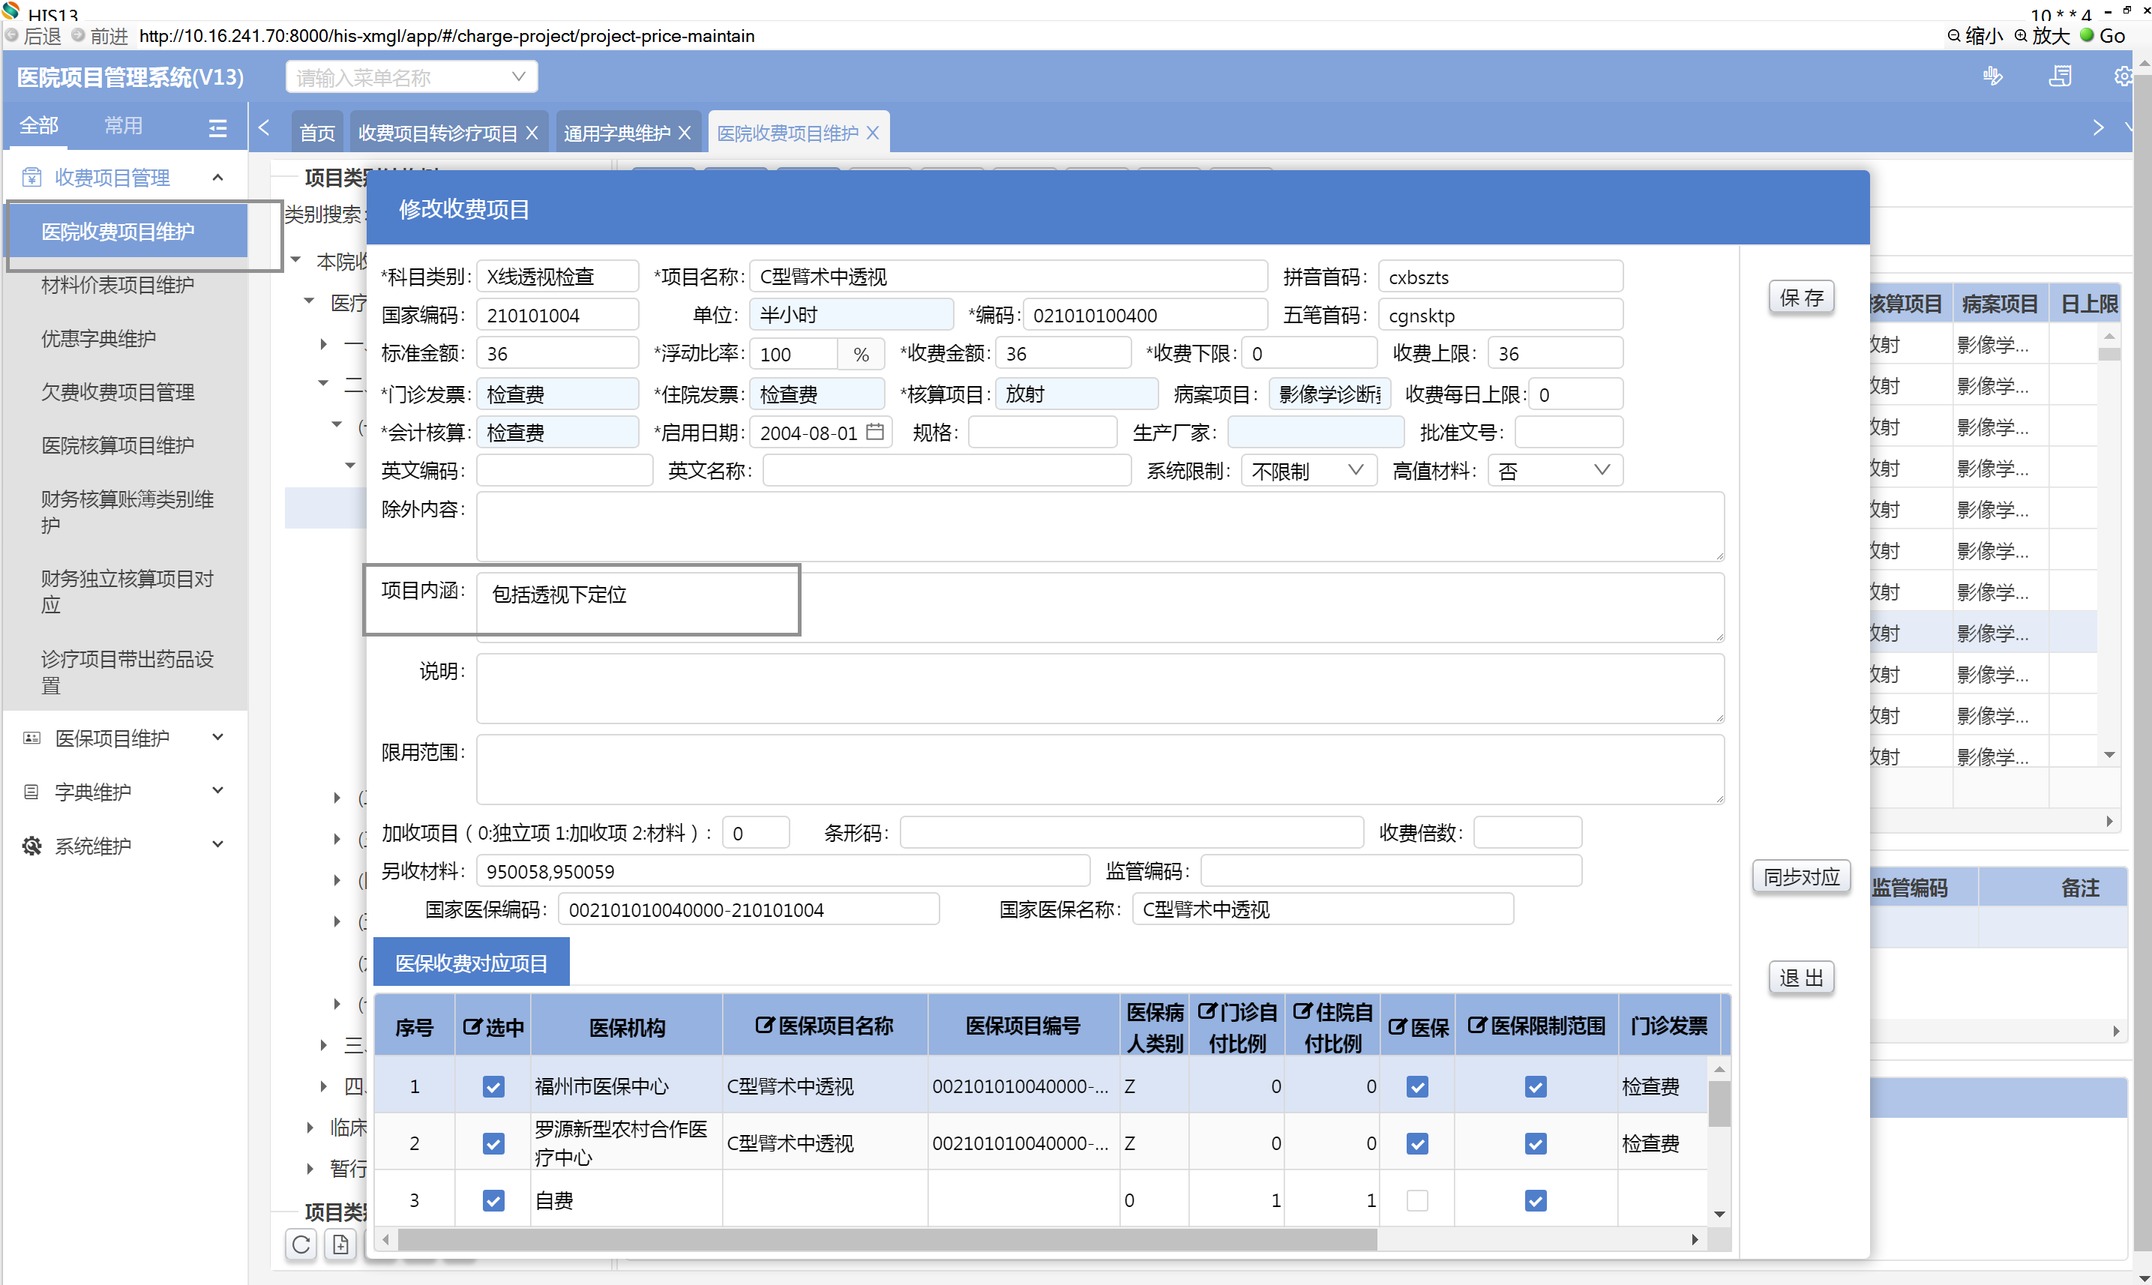Viewport: 2152px width, 1285px height.
Task: Click the document export icon at bottom left
Action: point(340,1245)
